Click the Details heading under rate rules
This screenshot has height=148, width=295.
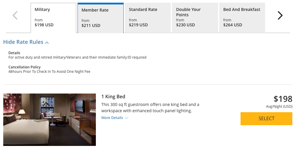tap(14, 53)
